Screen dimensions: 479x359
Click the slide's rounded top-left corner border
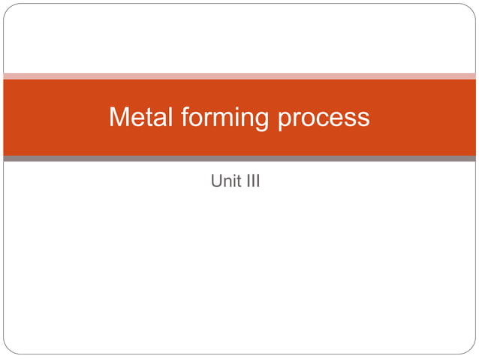tap(8, 8)
